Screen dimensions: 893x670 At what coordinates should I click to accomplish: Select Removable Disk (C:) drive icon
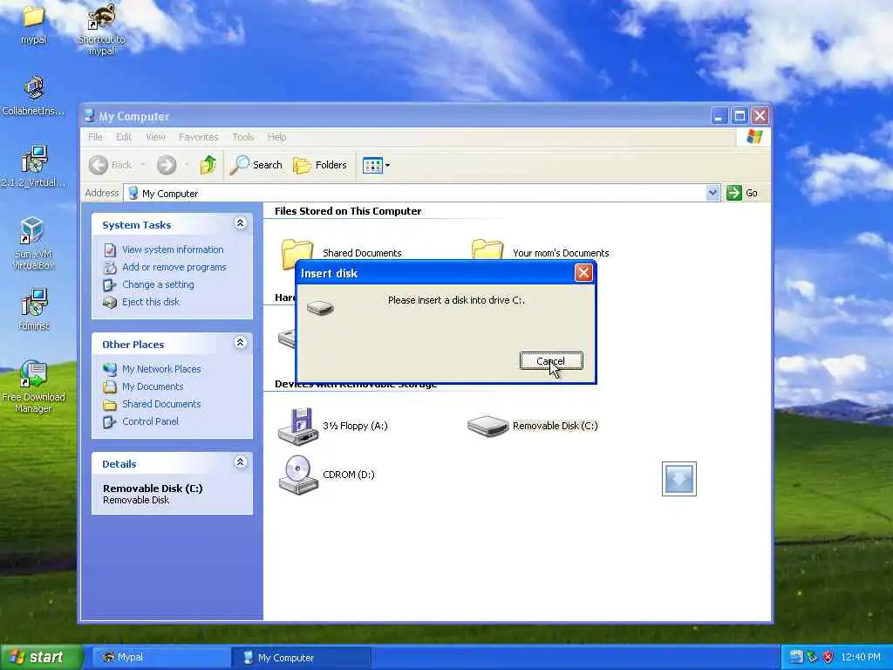(487, 426)
